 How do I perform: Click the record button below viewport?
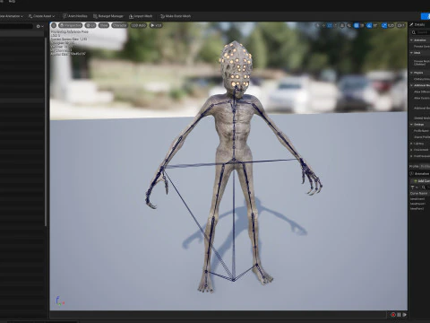(393, 315)
